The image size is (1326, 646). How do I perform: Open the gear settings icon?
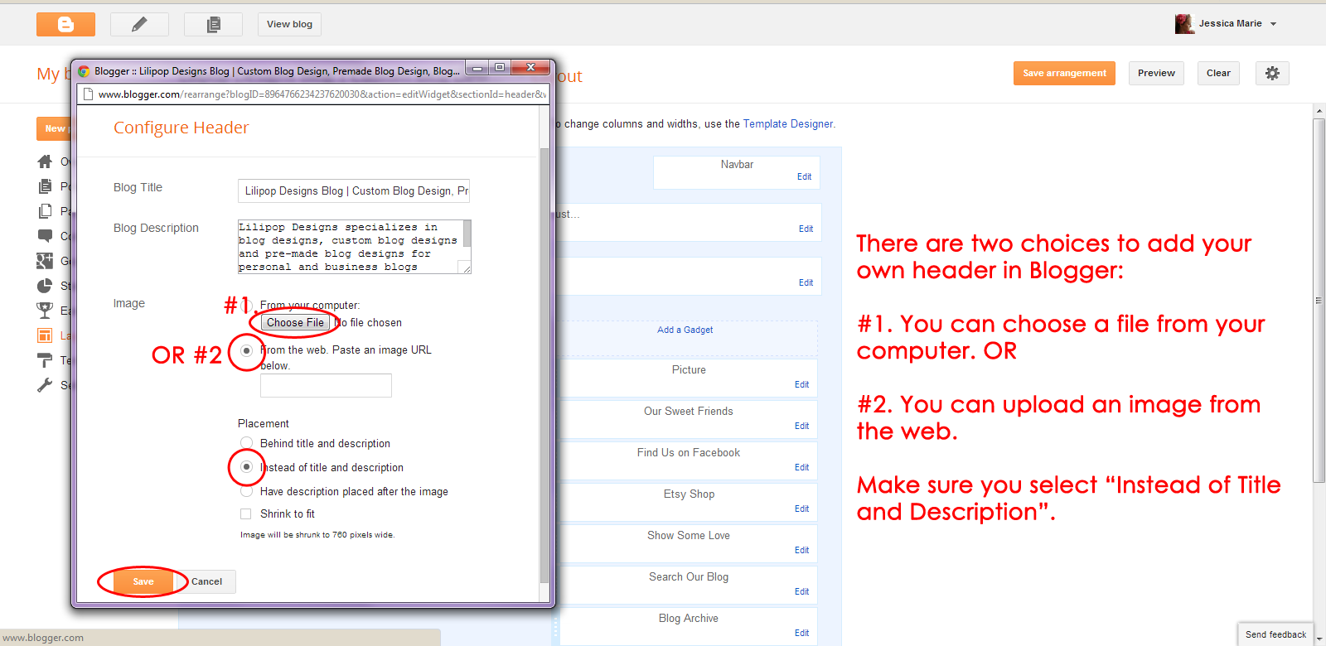pyautogui.click(x=1272, y=73)
